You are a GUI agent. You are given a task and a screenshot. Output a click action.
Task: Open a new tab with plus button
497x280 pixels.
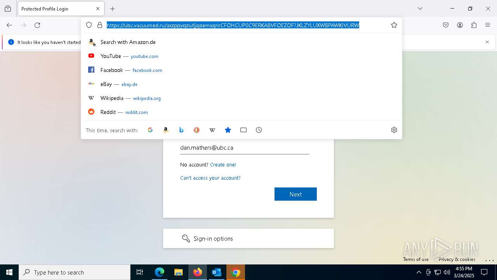[113, 9]
